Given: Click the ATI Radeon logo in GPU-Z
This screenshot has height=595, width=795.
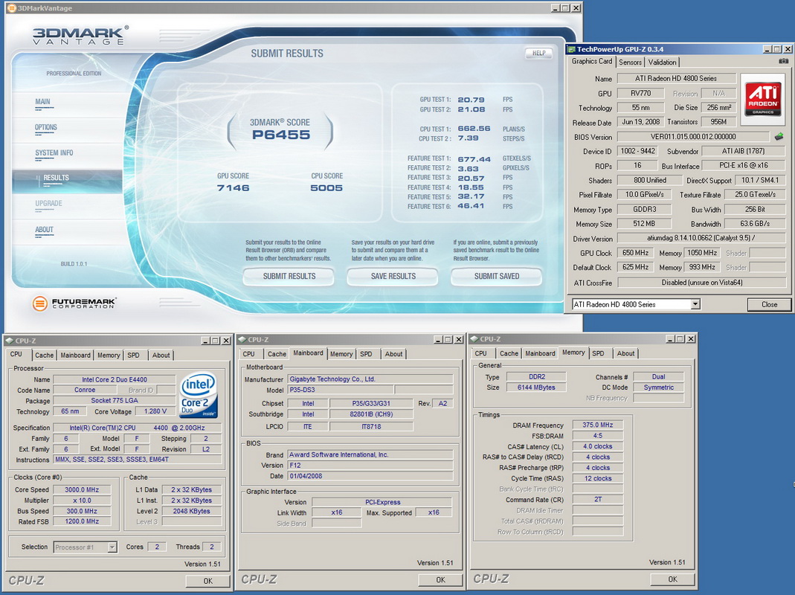Looking at the screenshot, I should pyautogui.click(x=762, y=99).
